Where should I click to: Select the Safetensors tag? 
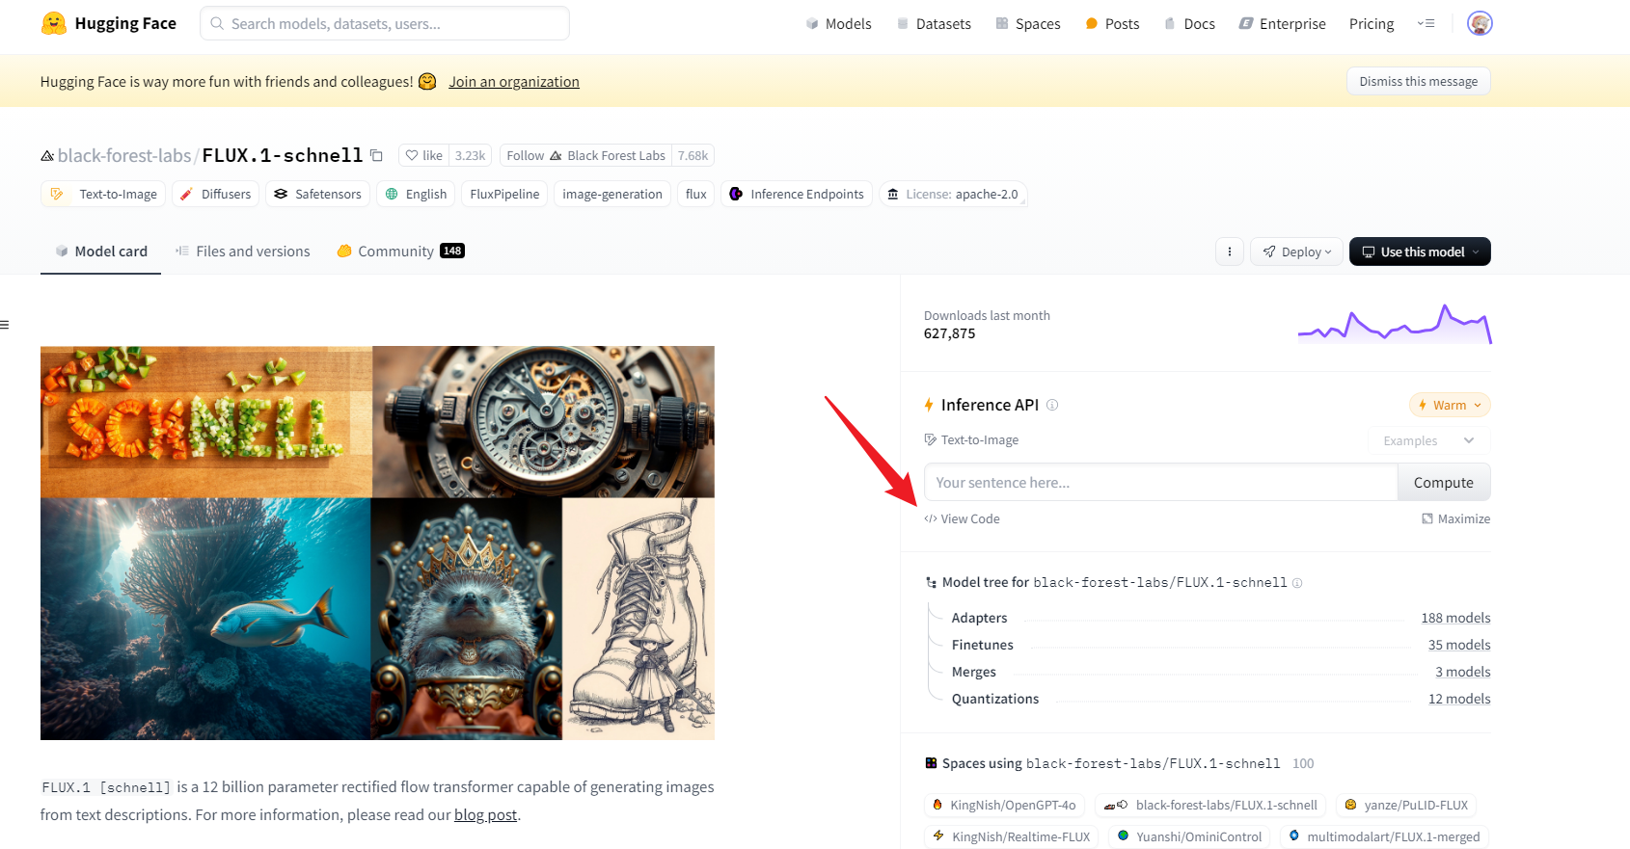317,194
